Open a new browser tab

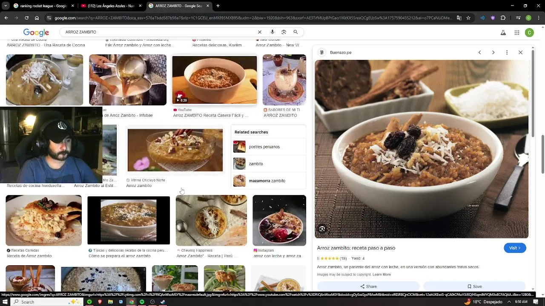point(218,6)
